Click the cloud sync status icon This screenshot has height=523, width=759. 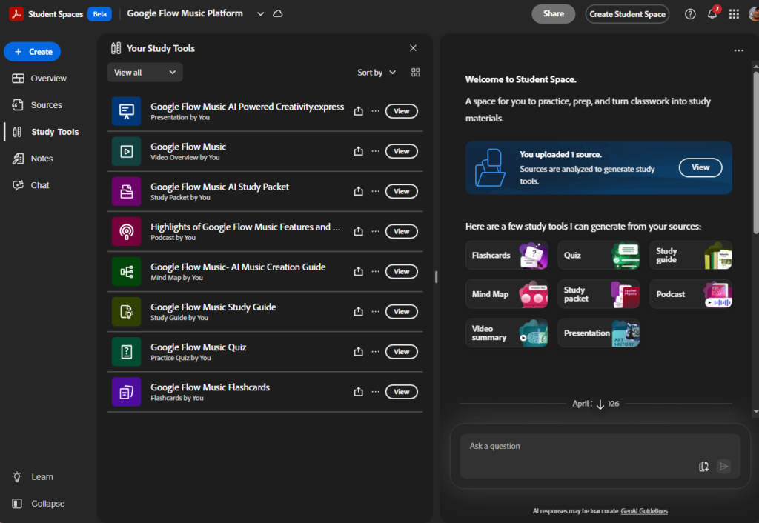[278, 14]
